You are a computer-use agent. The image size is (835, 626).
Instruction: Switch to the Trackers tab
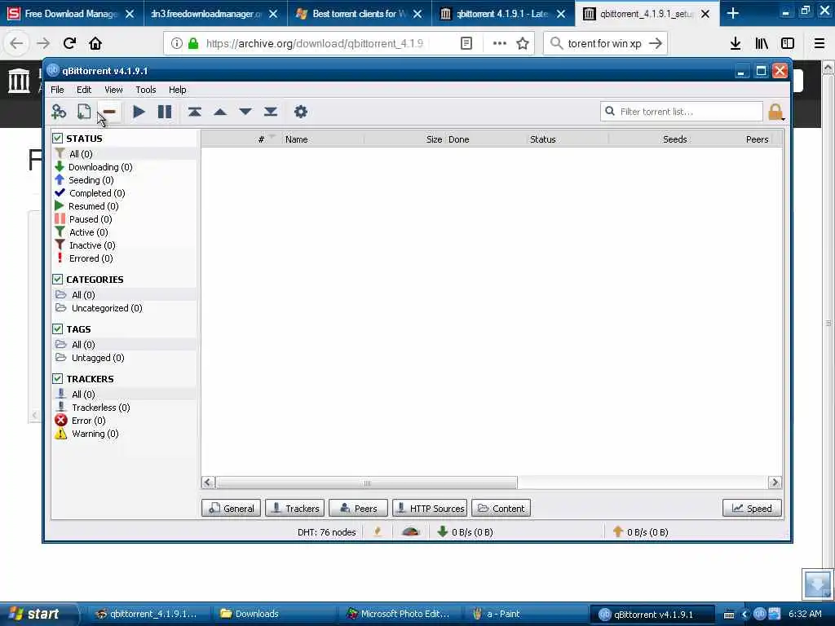pos(294,509)
